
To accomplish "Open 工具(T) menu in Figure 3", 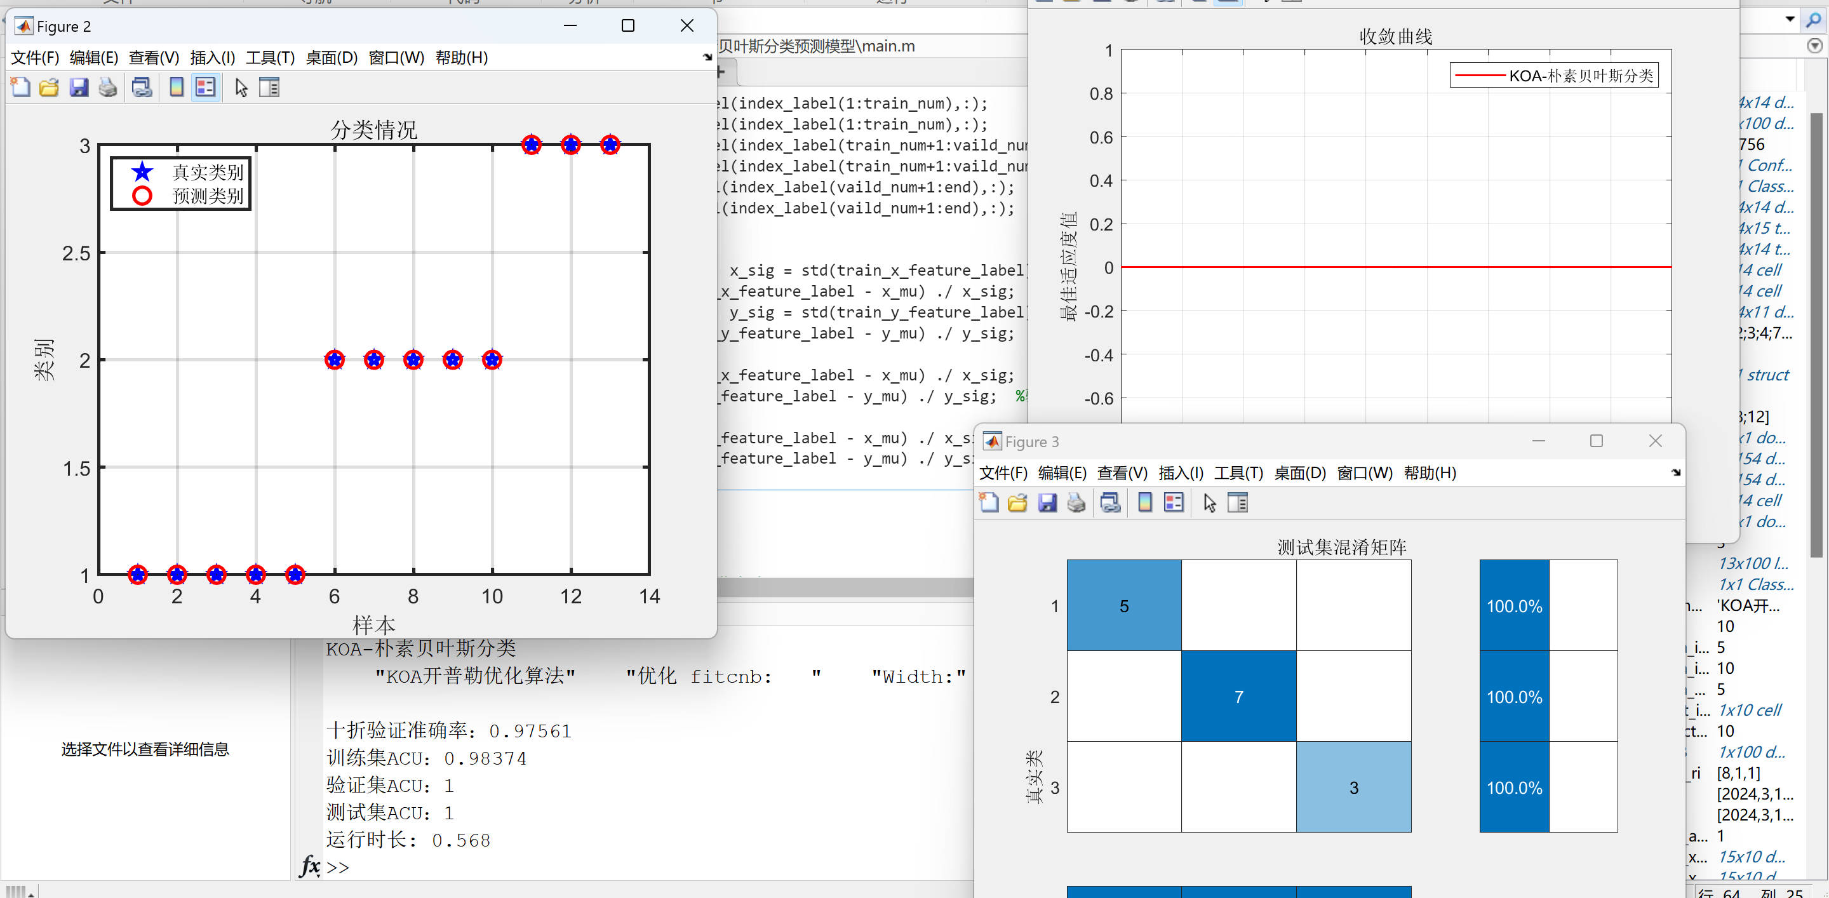I will point(1238,472).
